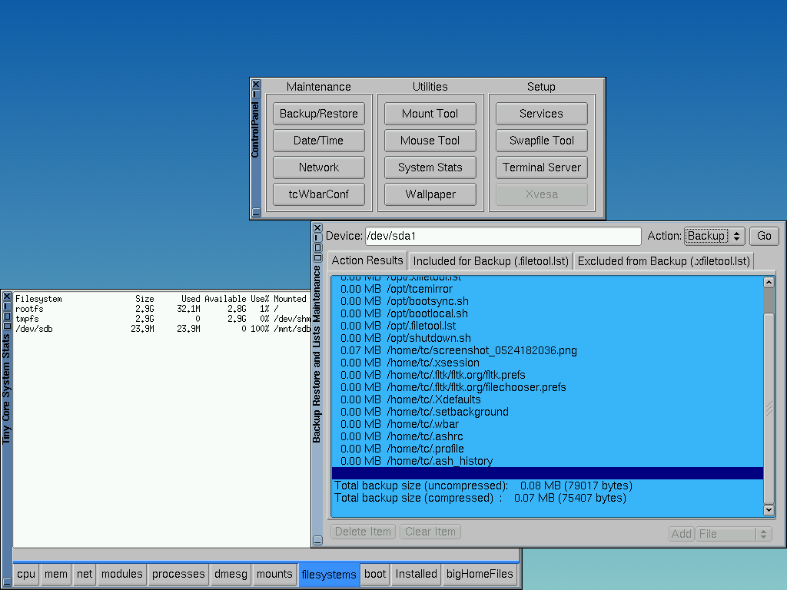The image size is (787, 590).
Task: Launch tcWbarConf from Maintenance
Action: tap(319, 194)
